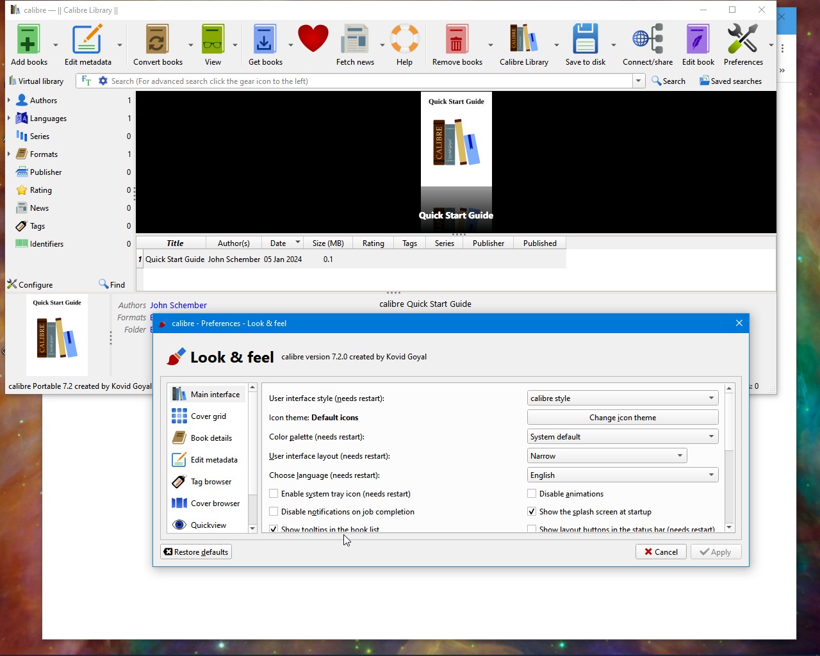820x656 pixels.
Task: Change the User interface layout dropdown
Action: click(x=607, y=456)
